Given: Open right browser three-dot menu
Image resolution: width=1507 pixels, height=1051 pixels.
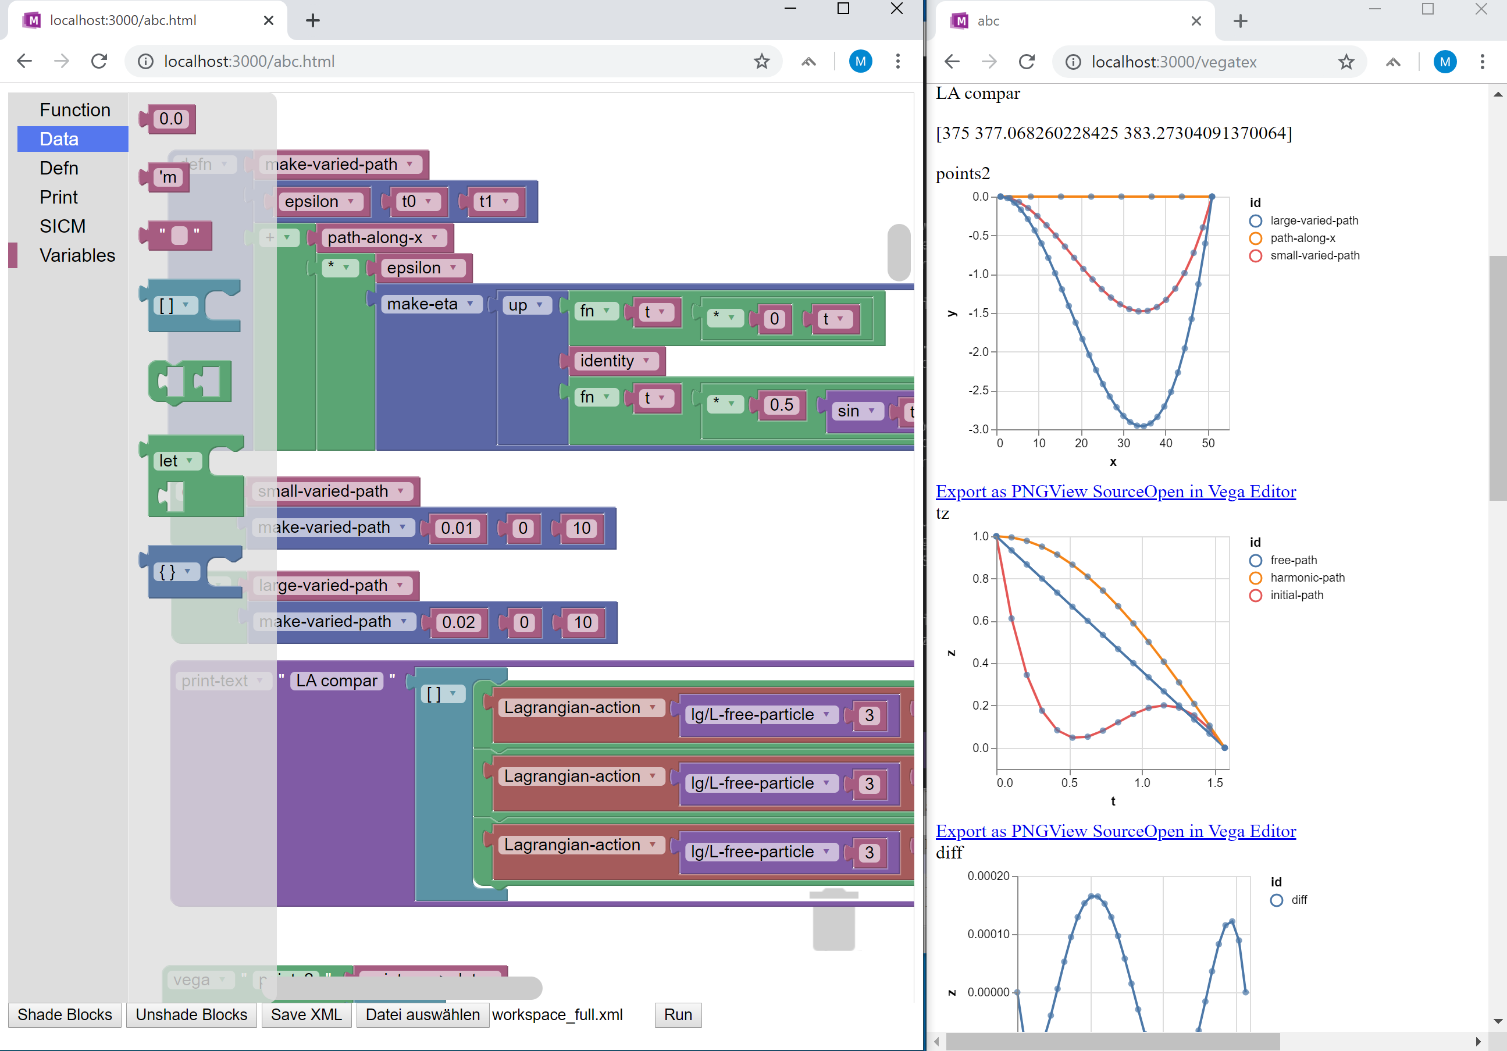Looking at the screenshot, I should pyautogui.click(x=1481, y=62).
